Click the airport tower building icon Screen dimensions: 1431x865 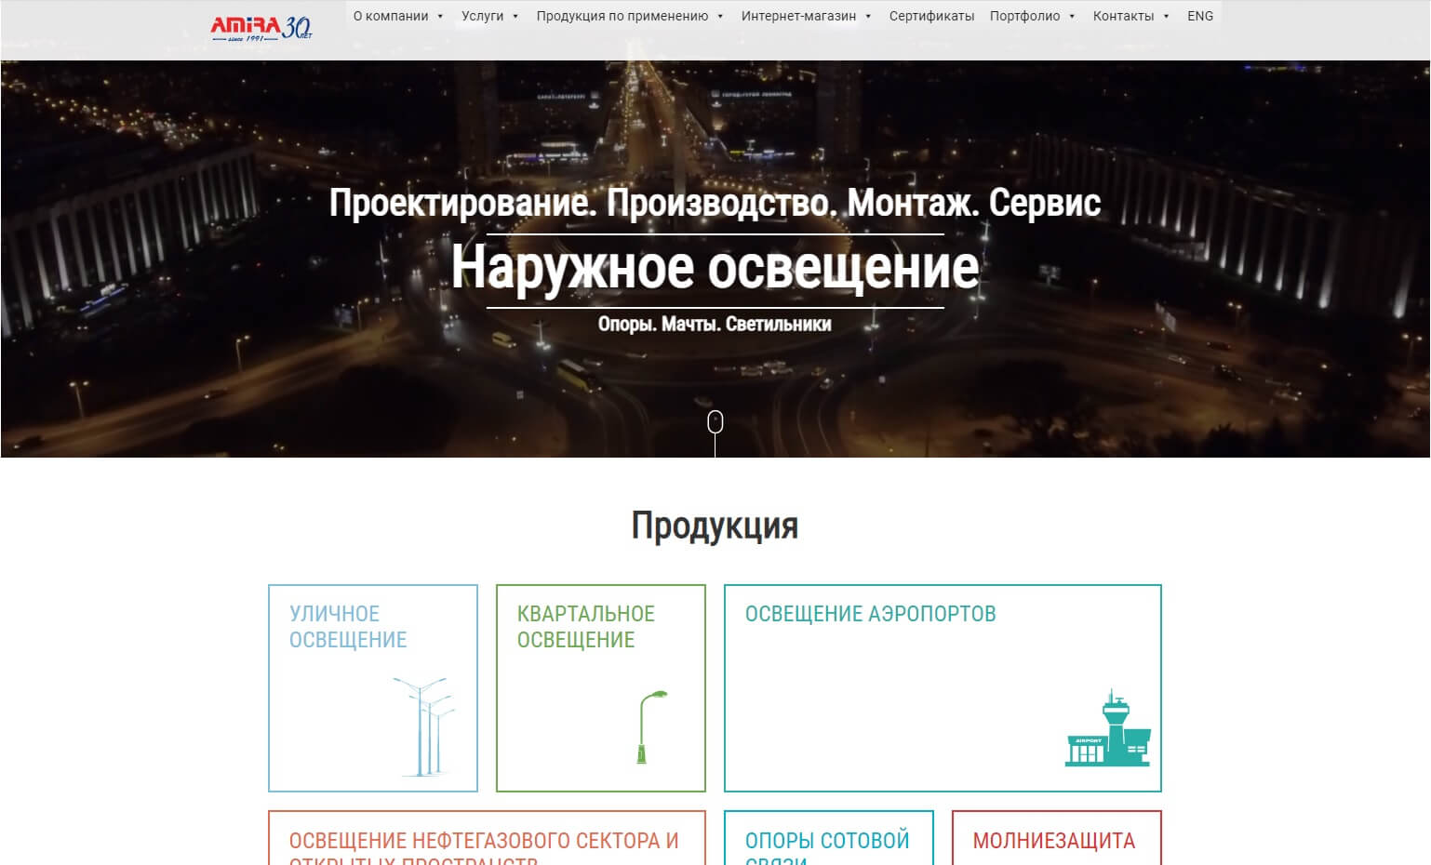(1107, 727)
